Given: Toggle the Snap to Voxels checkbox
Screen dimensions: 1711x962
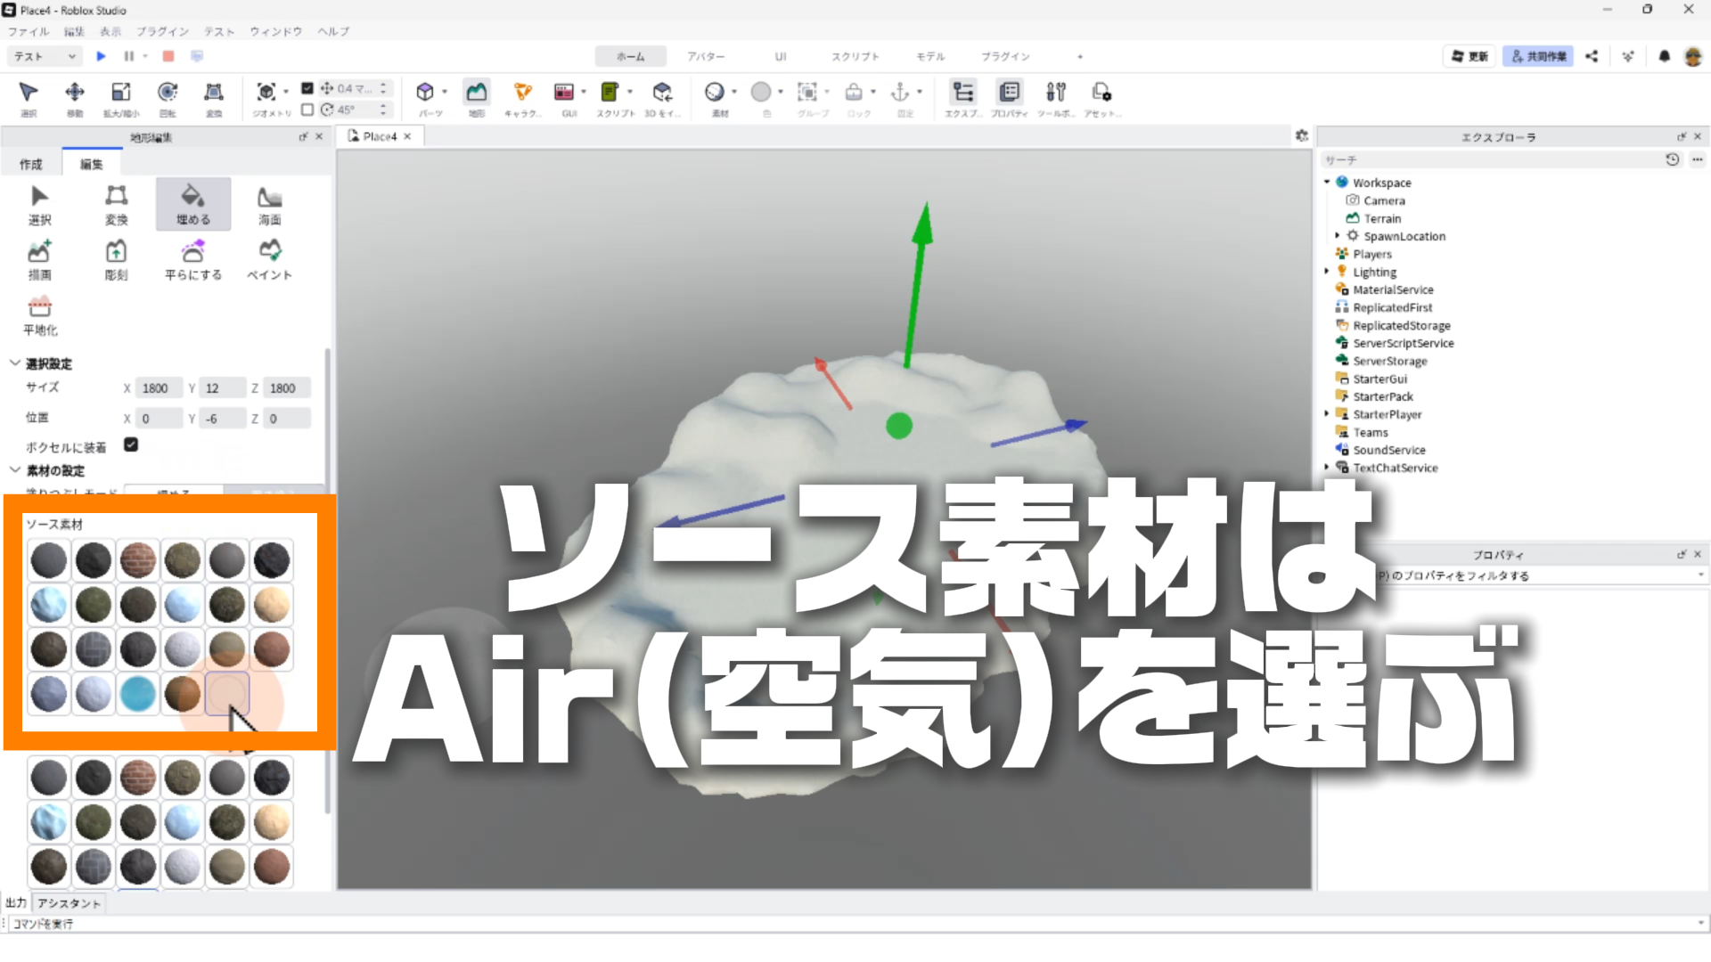Looking at the screenshot, I should (x=131, y=444).
